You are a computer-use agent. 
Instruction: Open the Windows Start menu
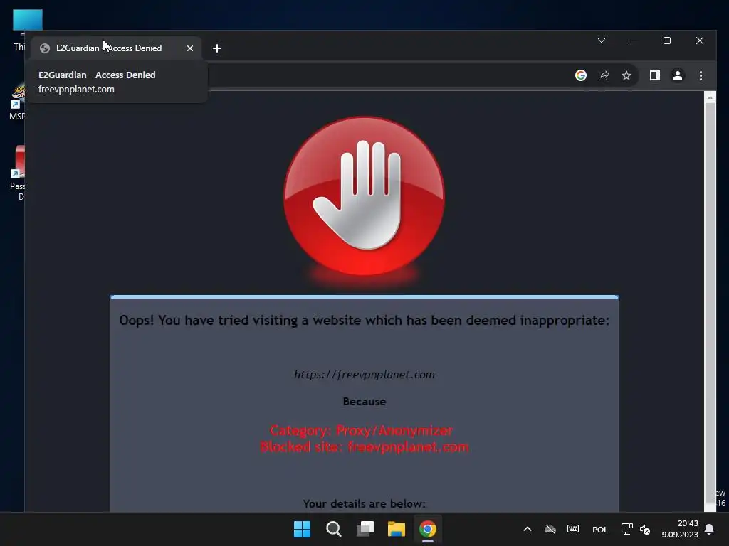302,529
